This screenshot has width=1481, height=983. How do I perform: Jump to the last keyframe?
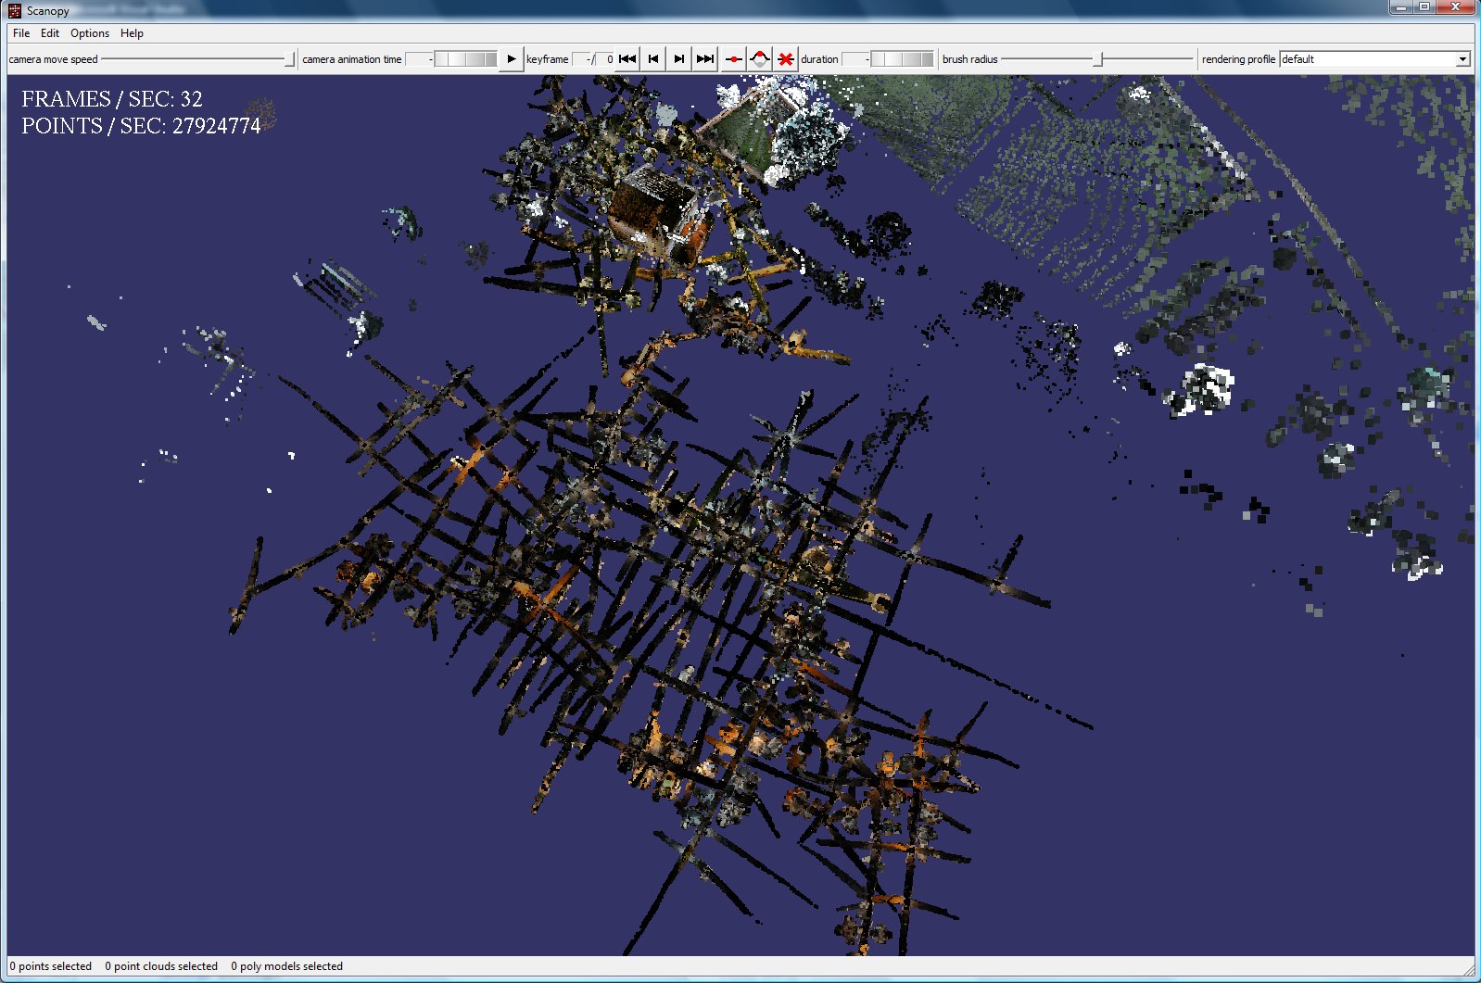coord(705,59)
